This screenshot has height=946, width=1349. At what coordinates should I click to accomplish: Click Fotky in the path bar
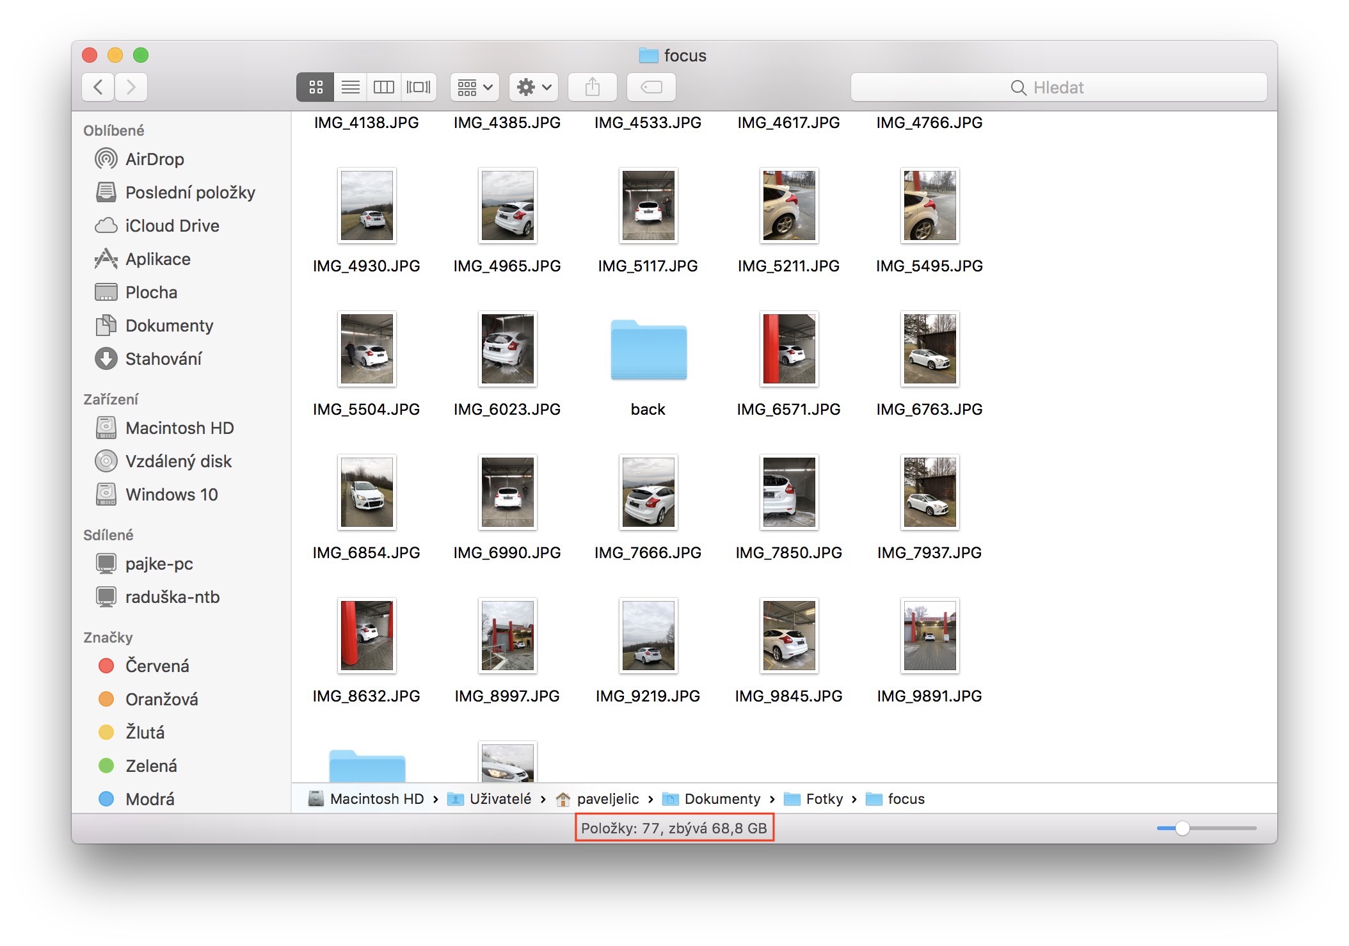(x=824, y=799)
